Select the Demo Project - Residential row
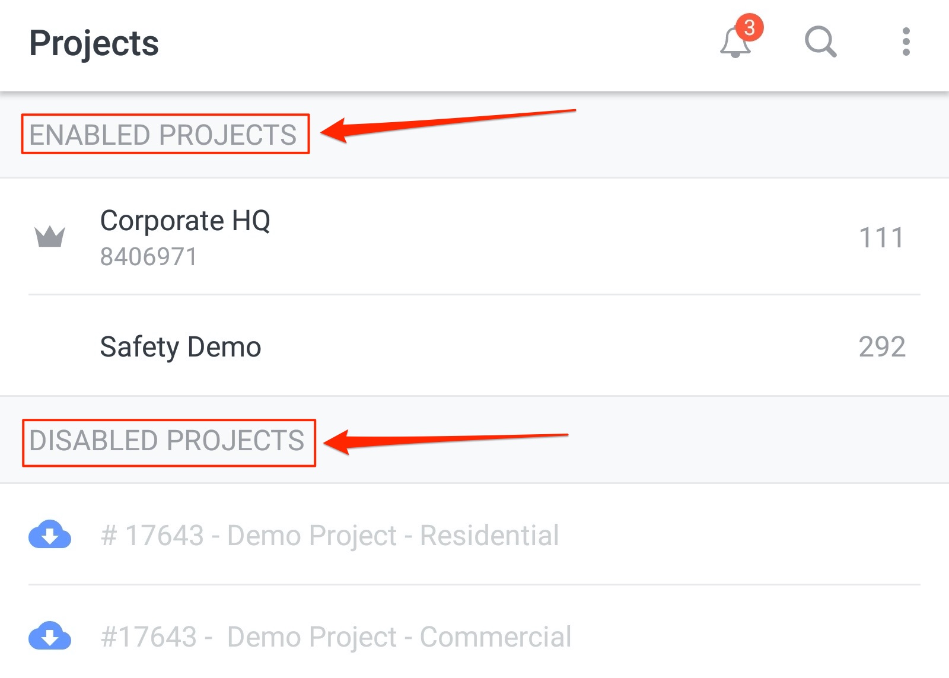Image resolution: width=949 pixels, height=678 pixels. click(474, 534)
